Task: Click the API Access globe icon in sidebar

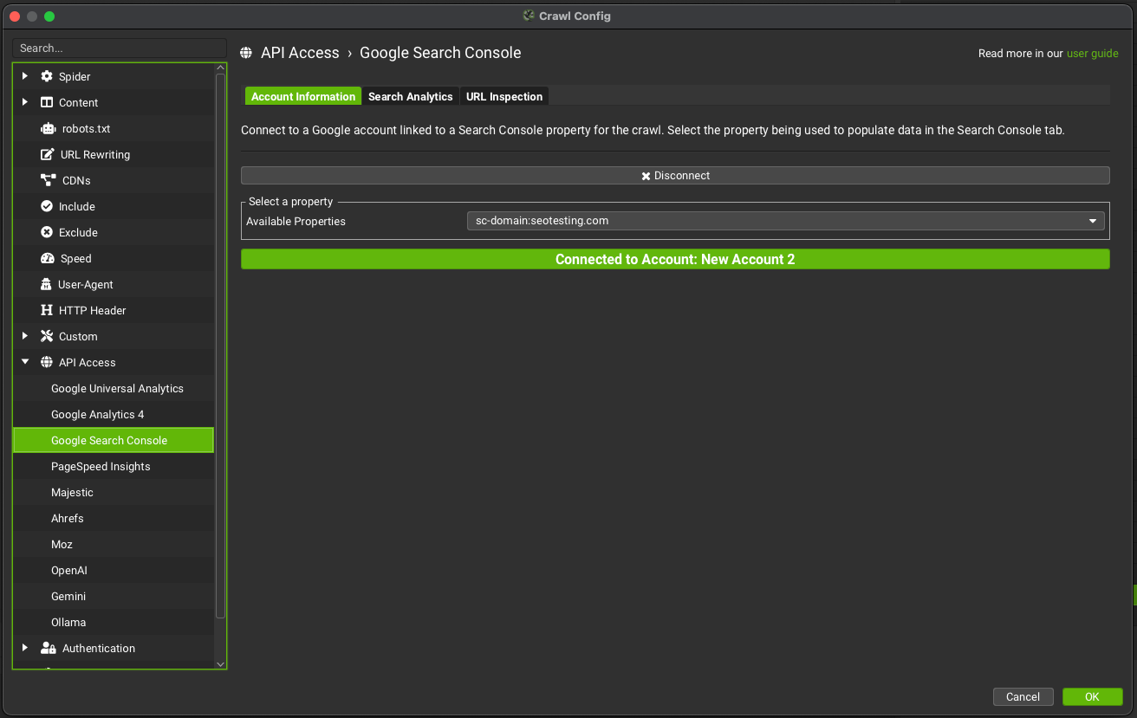Action: pos(47,362)
